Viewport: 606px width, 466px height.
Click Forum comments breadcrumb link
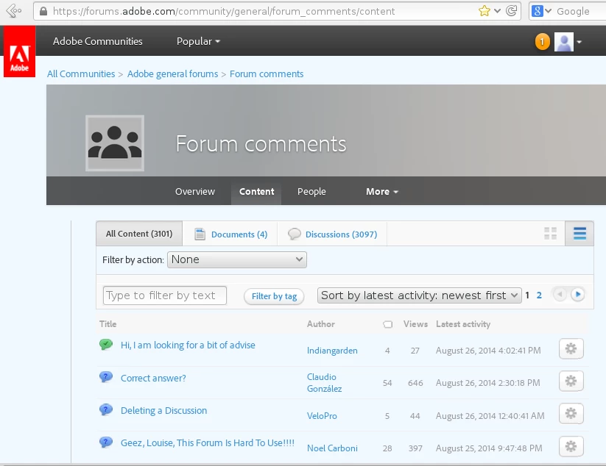tap(267, 74)
